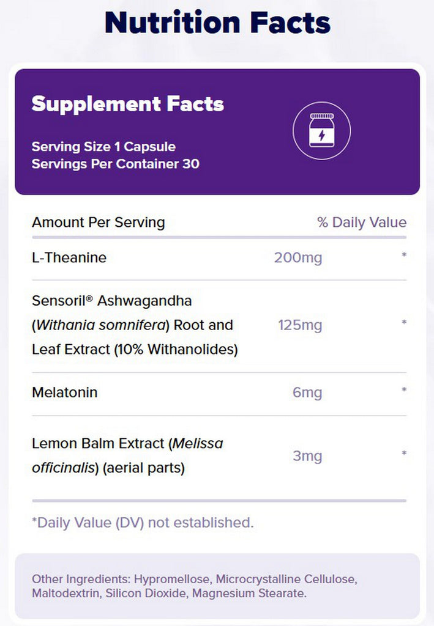Screen dimensions: 434x626
Task: Click the asterisk beside L-Theanine row
Action: [404, 255]
